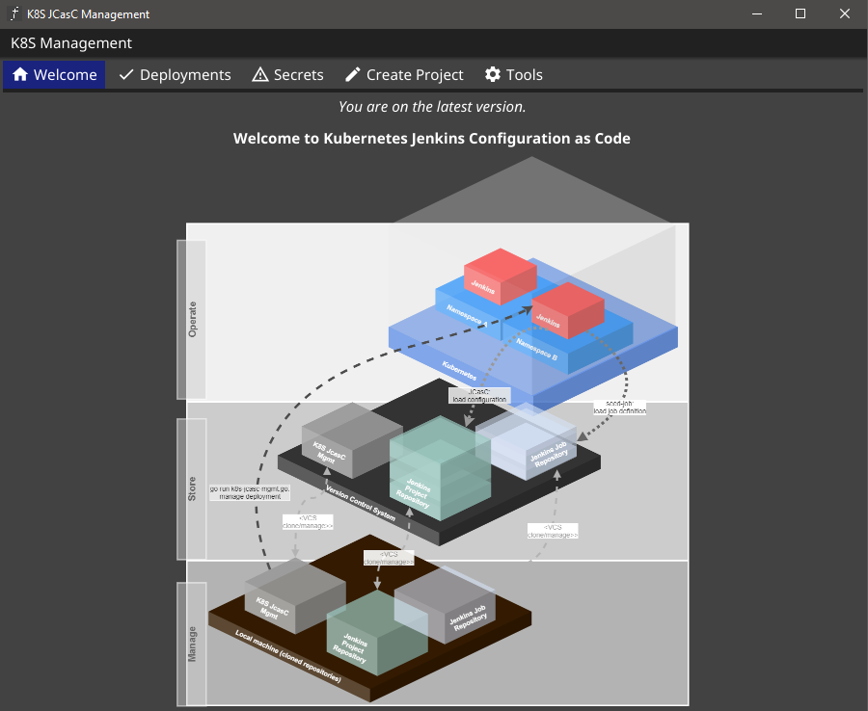Click the 'Kubernetes' platform label in the diagram
Image resolution: width=868 pixels, height=711 pixels.
pos(459,370)
